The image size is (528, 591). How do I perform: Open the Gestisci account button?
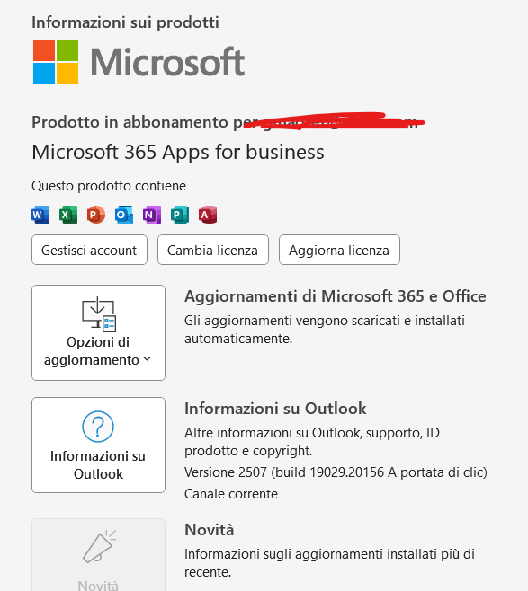point(89,250)
